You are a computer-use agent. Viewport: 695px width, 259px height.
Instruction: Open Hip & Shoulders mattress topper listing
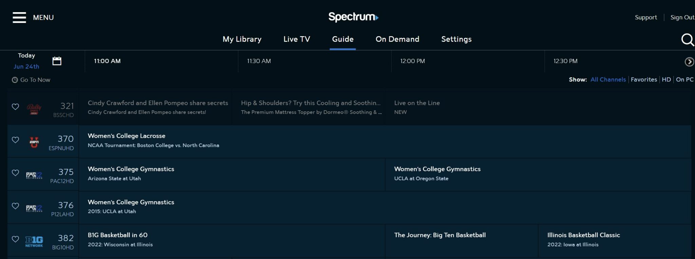308,108
